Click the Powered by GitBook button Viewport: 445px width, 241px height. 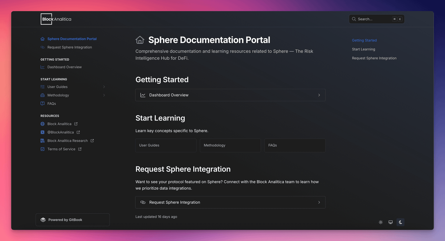pos(73,220)
